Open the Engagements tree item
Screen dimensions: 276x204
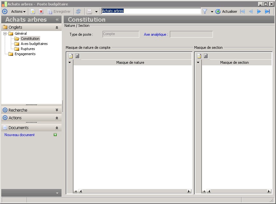(25, 54)
